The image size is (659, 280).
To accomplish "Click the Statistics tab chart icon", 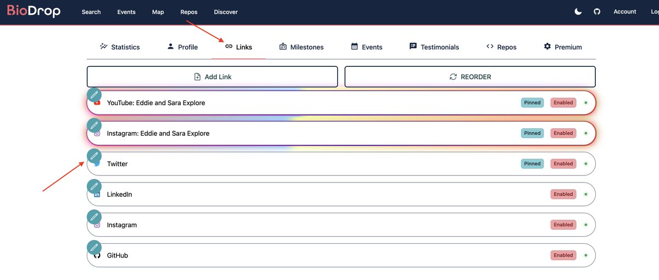I will tap(104, 47).
